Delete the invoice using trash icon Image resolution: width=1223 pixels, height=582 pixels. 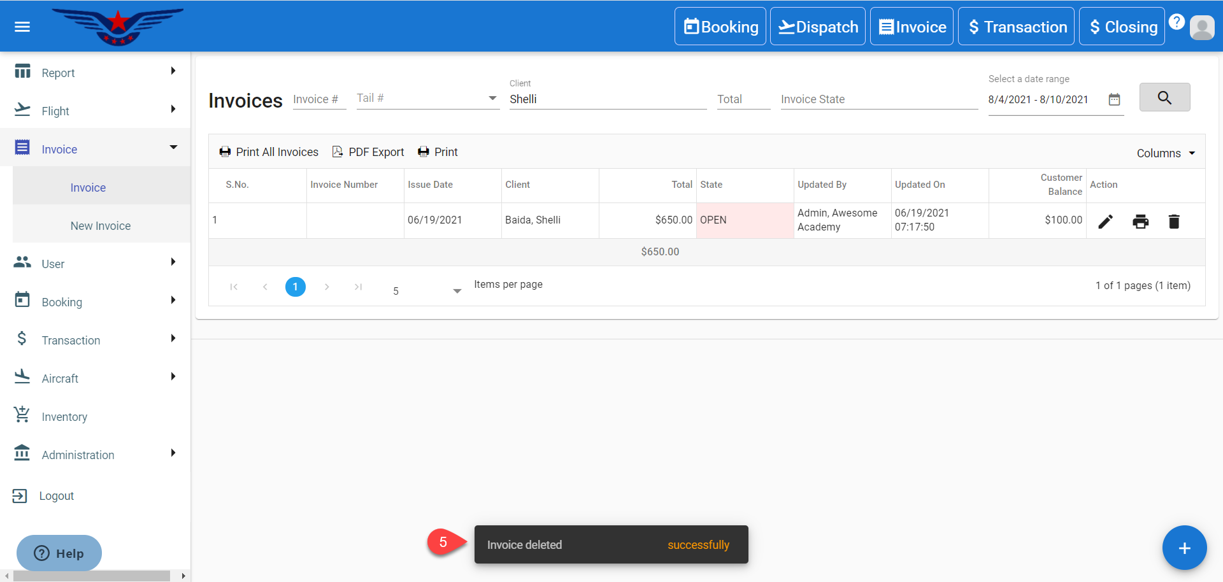coord(1174,222)
